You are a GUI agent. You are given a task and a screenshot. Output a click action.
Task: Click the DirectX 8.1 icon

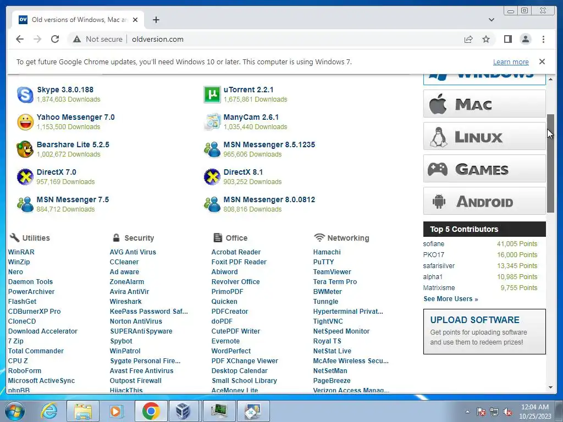(x=212, y=177)
